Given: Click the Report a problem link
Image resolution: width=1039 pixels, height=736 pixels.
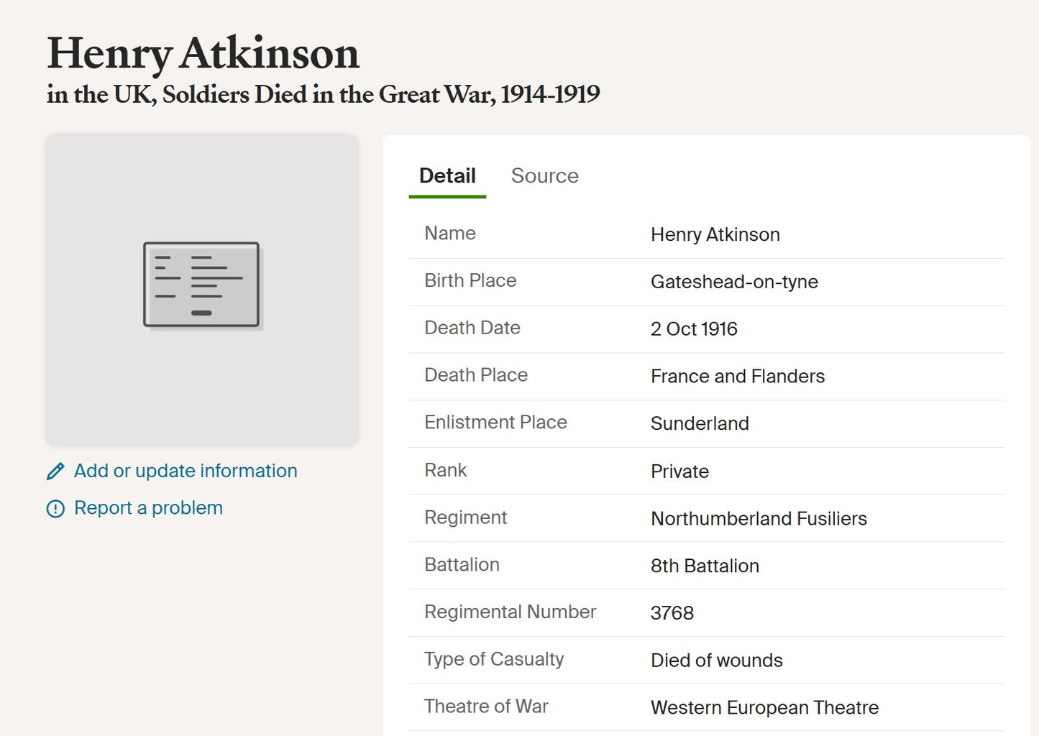Looking at the screenshot, I should 148,508.
